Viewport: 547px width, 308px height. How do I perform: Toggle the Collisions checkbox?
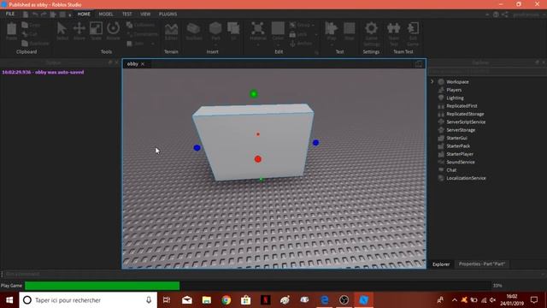coord(140,25)
